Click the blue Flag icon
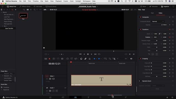 94,59
